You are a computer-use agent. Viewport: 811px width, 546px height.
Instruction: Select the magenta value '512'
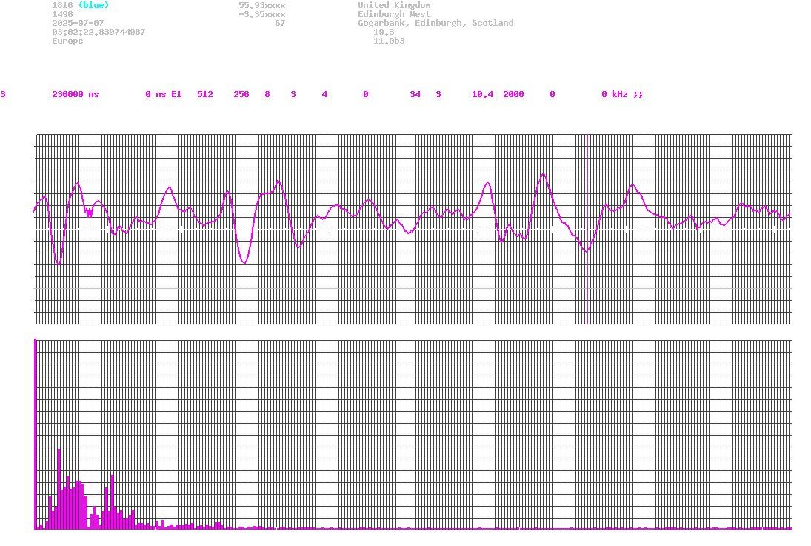(205, 94)
